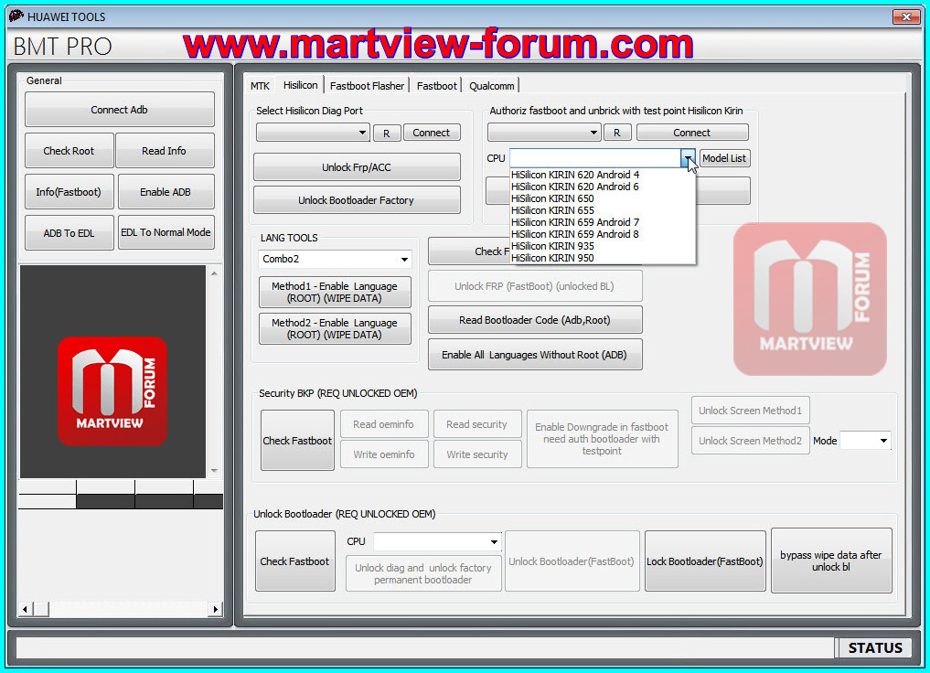Refresh diag ports with the R button
Image resolution: width=930 pixels, height=673 pixels.
tap(387, 133)
